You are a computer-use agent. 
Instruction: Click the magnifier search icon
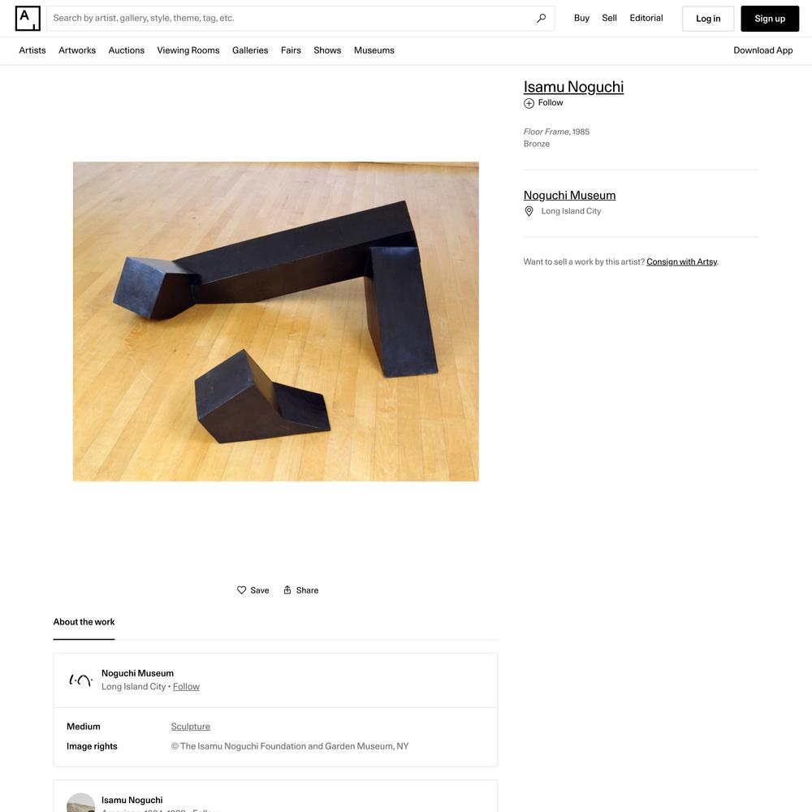(x=541, y=19)
